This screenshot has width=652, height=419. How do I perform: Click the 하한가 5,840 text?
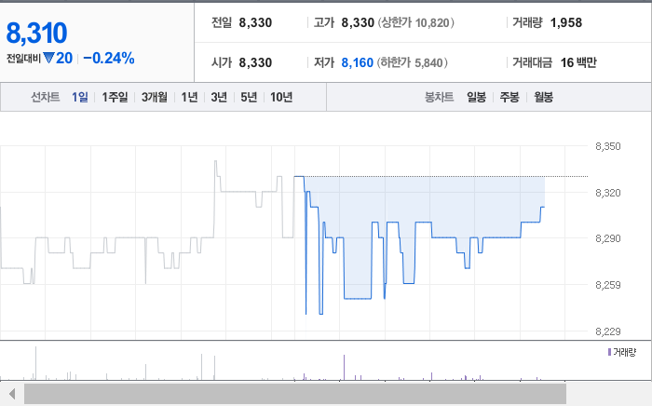[413, 62]
